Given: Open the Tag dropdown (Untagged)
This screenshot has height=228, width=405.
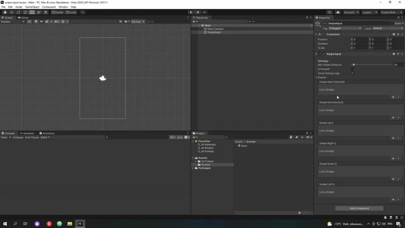Looking at the screenshot, I should tap(344, 28).
